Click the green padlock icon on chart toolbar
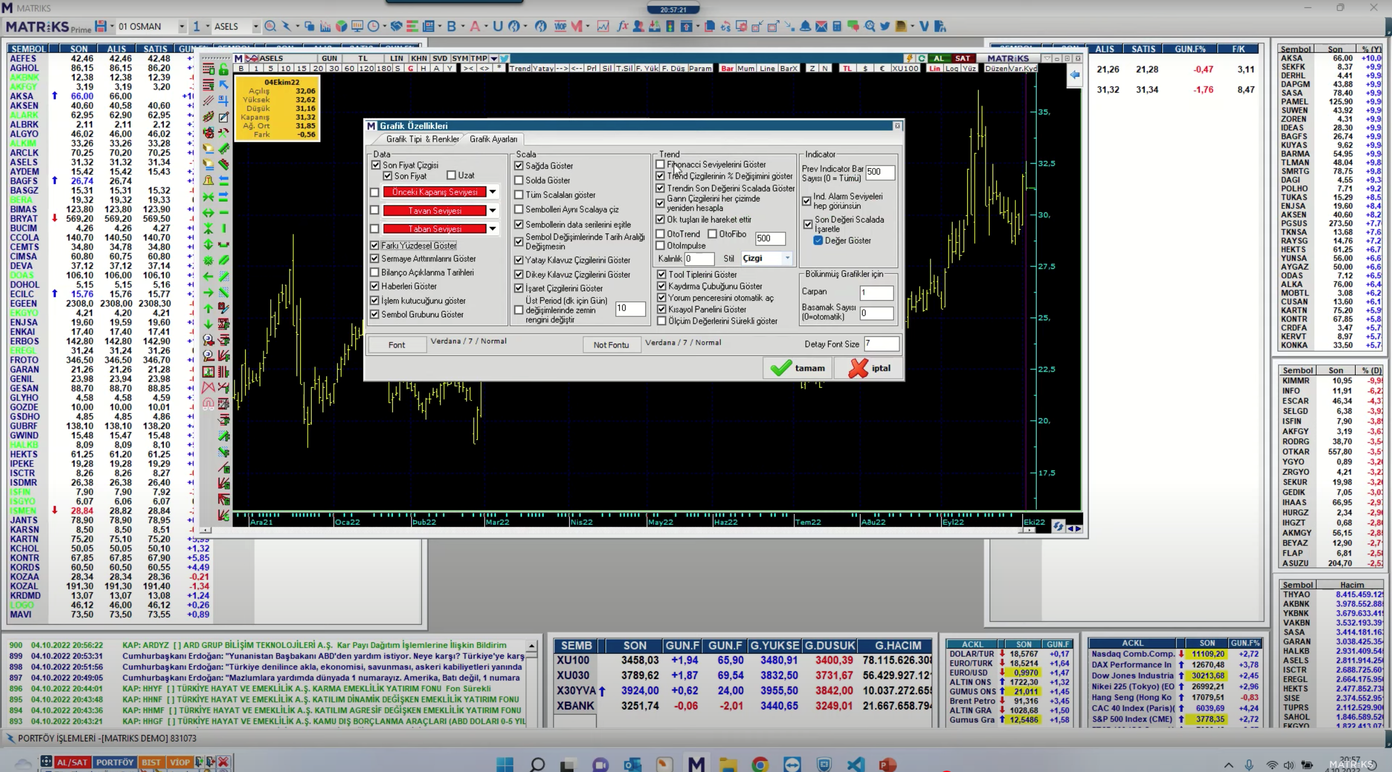This screenshot has width=1392, height=772. pos(223,69)
